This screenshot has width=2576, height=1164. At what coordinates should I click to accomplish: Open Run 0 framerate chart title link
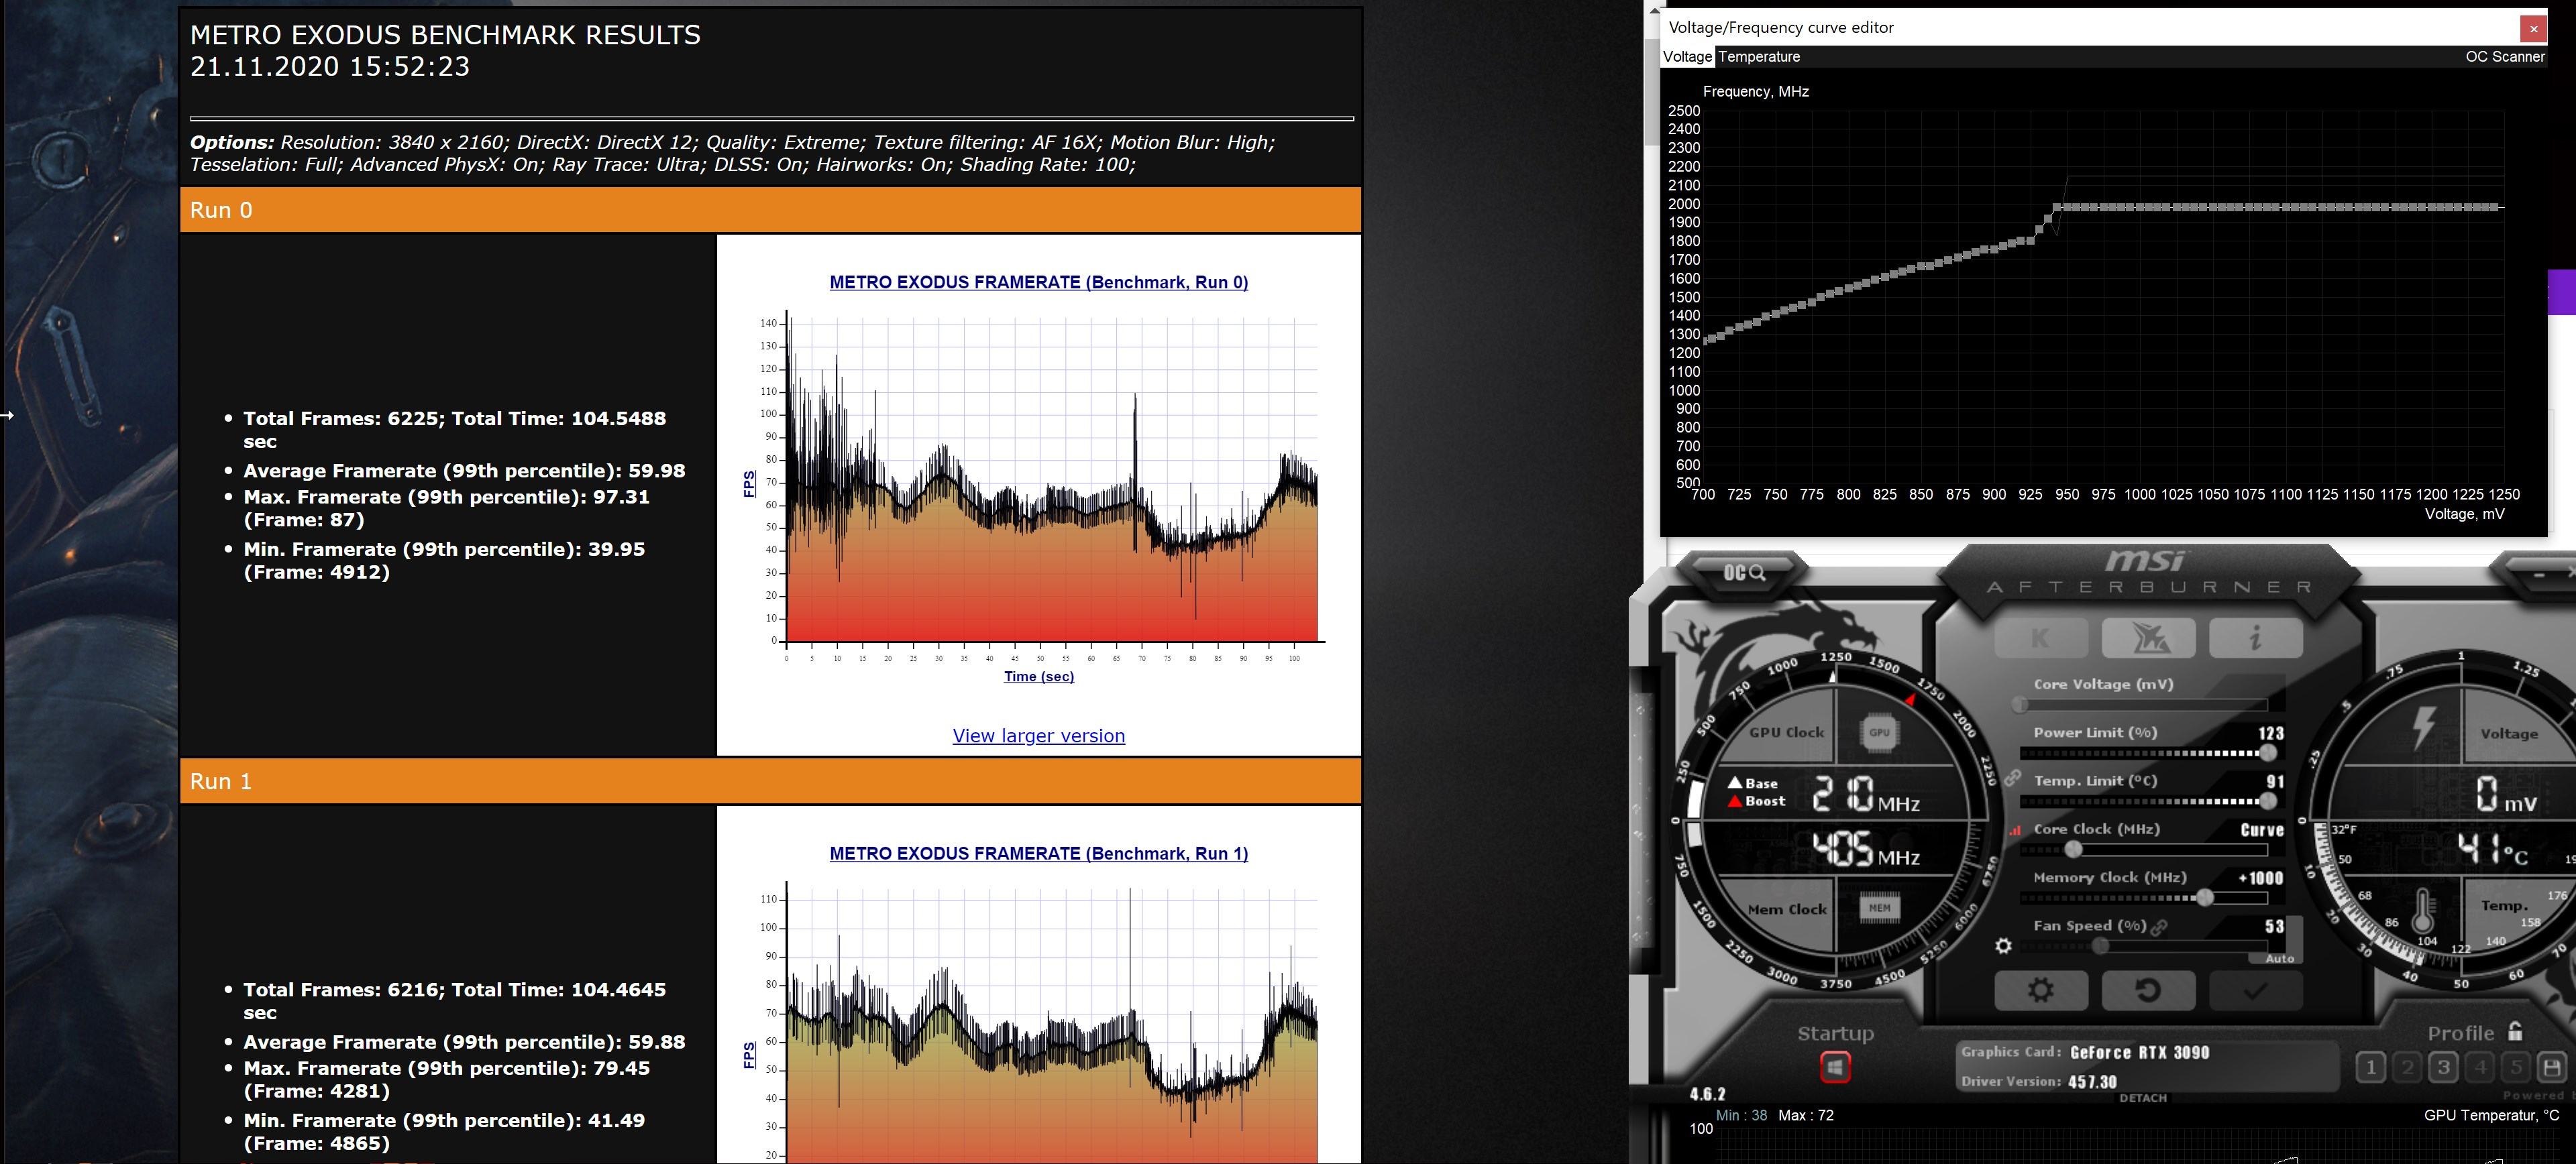click(x=1038, y=283)
